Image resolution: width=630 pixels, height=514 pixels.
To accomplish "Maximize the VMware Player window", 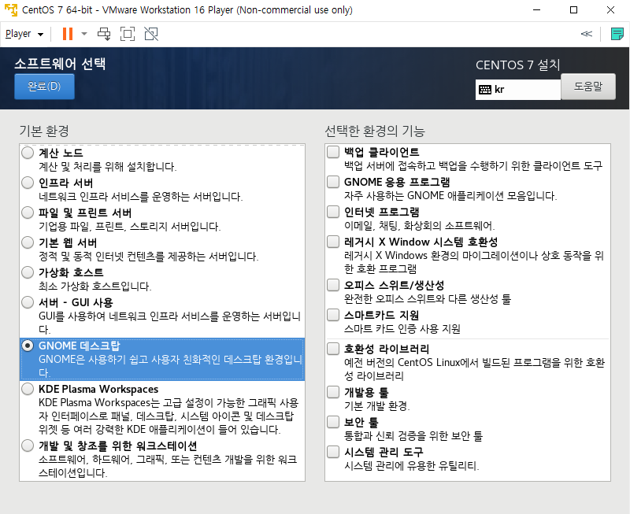I will coord(574,9).
